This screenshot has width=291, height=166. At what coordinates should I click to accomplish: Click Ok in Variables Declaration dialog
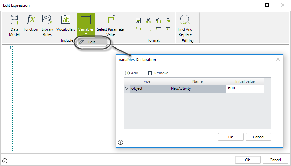pos(230,137)
